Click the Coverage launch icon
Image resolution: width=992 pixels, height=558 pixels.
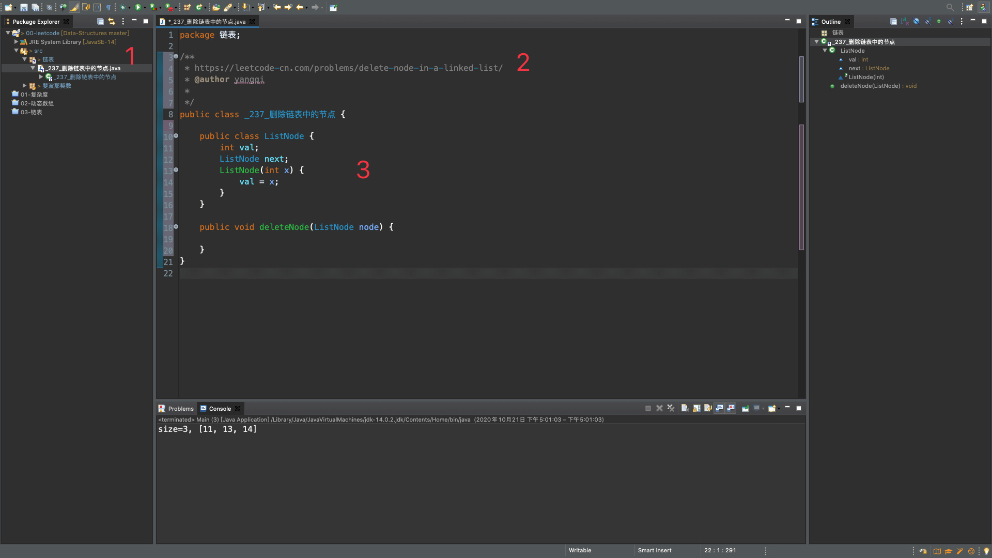[153, 7]
